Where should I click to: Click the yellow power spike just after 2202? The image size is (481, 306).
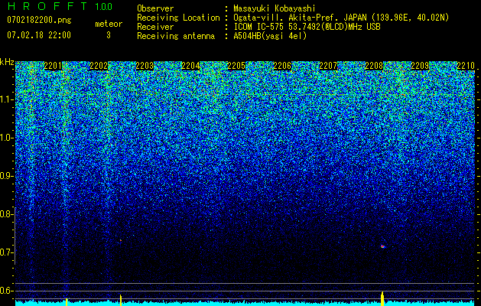121,301
